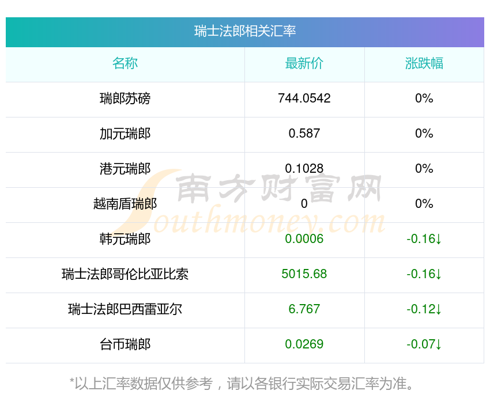Click 0% change in 越南盾瑞郎 row
Image resolution: width=490 pixels, height=402 pixels.
pos(424,204)
